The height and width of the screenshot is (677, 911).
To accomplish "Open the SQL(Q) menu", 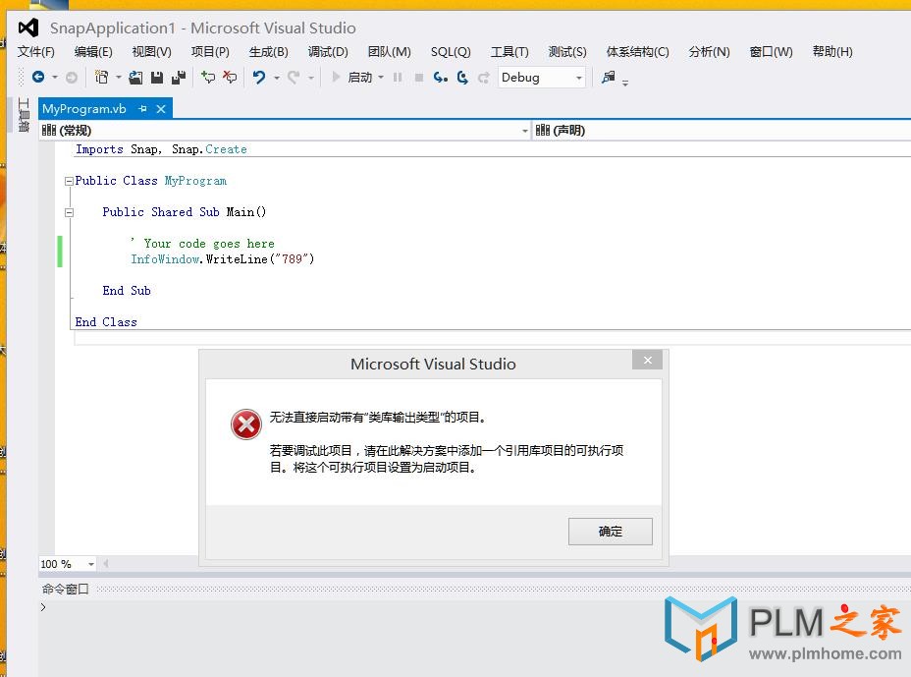I will [x=451, y=52].
